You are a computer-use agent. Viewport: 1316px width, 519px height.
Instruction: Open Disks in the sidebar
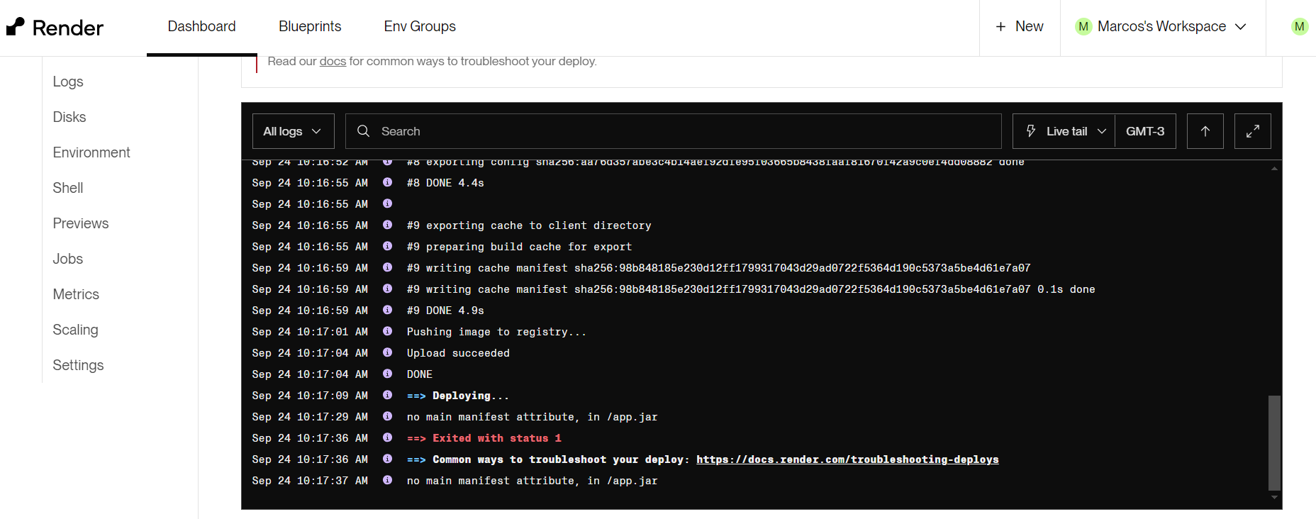coord(69,117)
